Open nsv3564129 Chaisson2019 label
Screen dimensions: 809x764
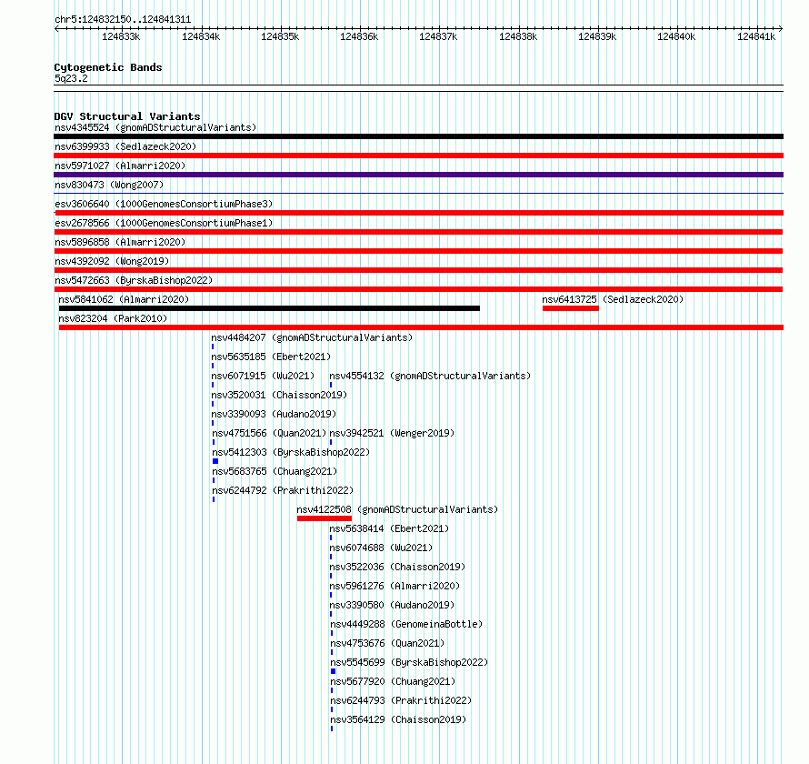pyautogui.click(x=398, y=719)
